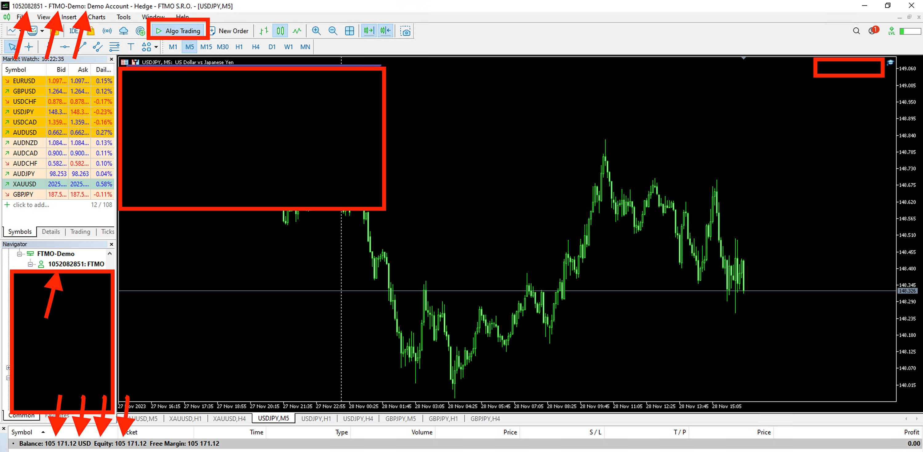
Task: Select the line chart style
Action: (x=296, y=31)
